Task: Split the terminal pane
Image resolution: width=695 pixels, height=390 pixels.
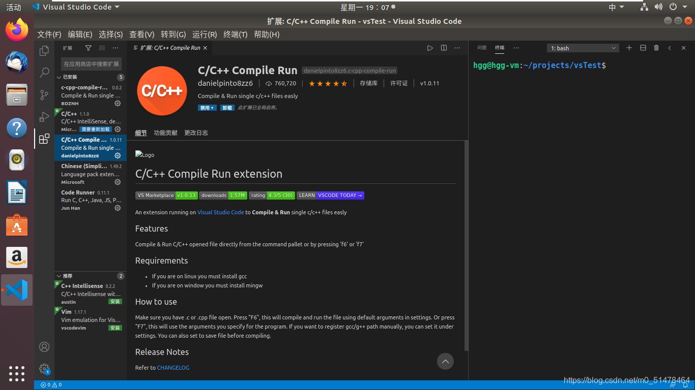Action: pyautogui.click(x=643, y=48)
